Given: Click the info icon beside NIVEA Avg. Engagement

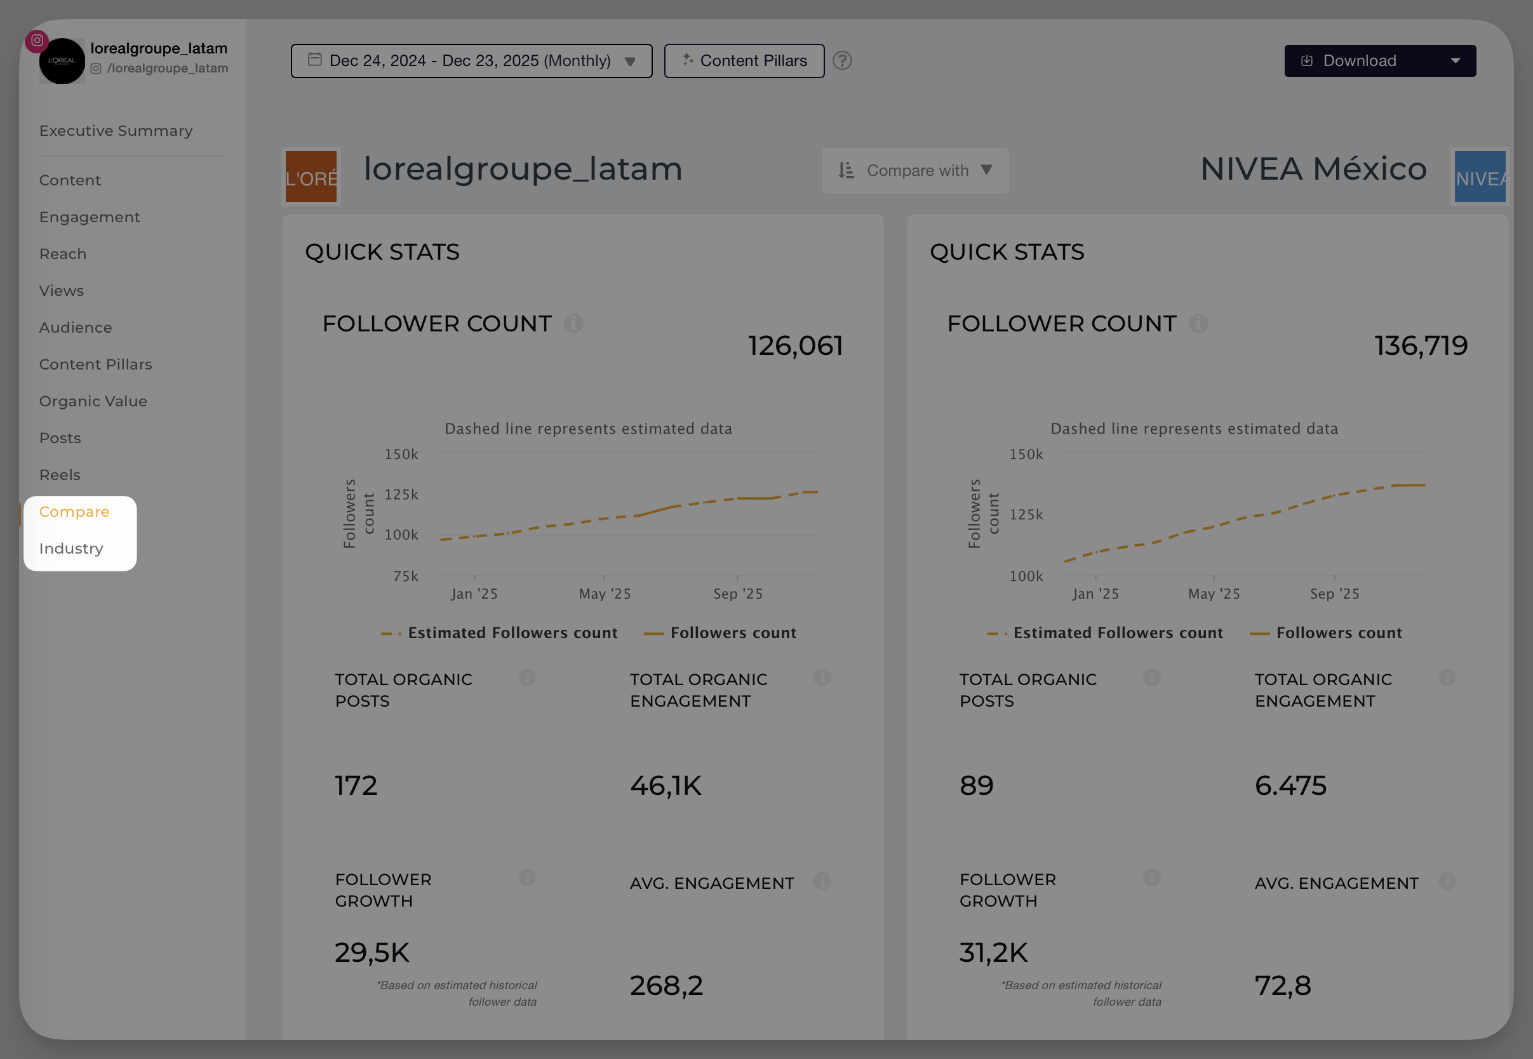Looking at the screenshot, I should point(1447,883).
